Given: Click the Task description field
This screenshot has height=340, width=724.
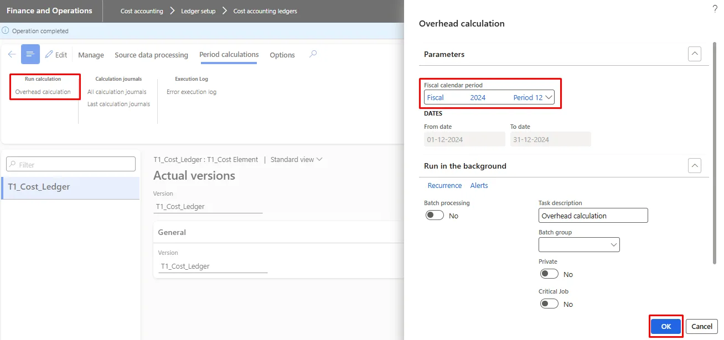Looking at the screenshot, I should [x=593, y=216].
